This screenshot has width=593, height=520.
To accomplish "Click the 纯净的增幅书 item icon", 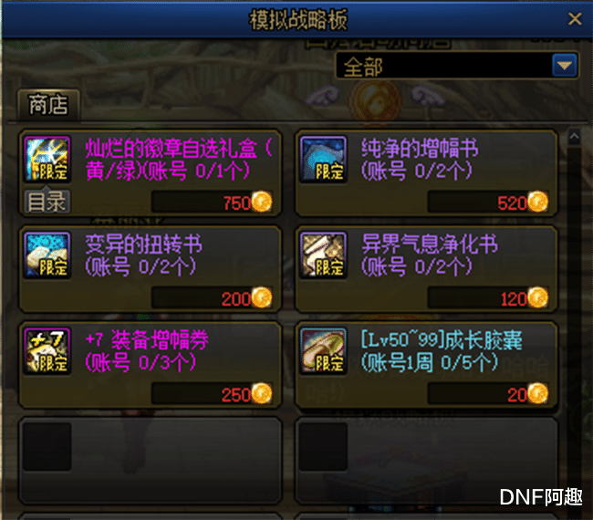I will (323, 160).
